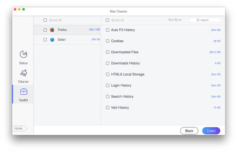Viewport: 237px width, 152px height.
Task: Enable the Auto Fill History checkbox
Action: point(107,30)
